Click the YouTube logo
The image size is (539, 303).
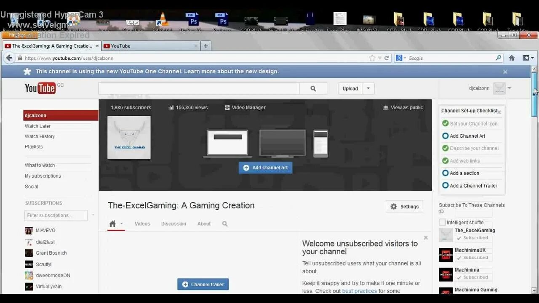click(x=40, y=88)
